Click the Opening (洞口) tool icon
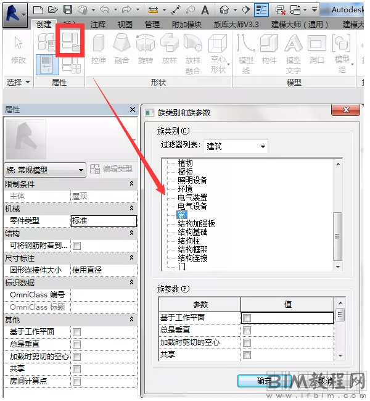This screenshot has height=401, width=370. click(317, 44)
